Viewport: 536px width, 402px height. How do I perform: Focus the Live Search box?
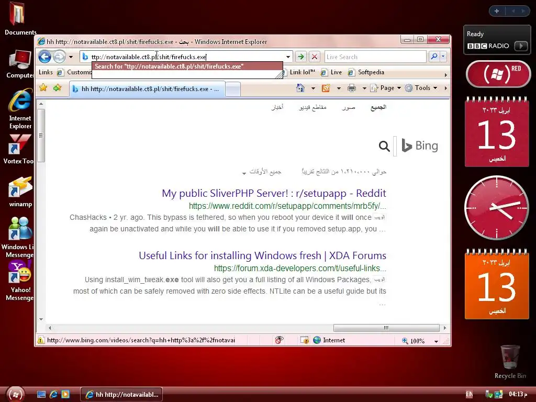[x=375, y=57]
